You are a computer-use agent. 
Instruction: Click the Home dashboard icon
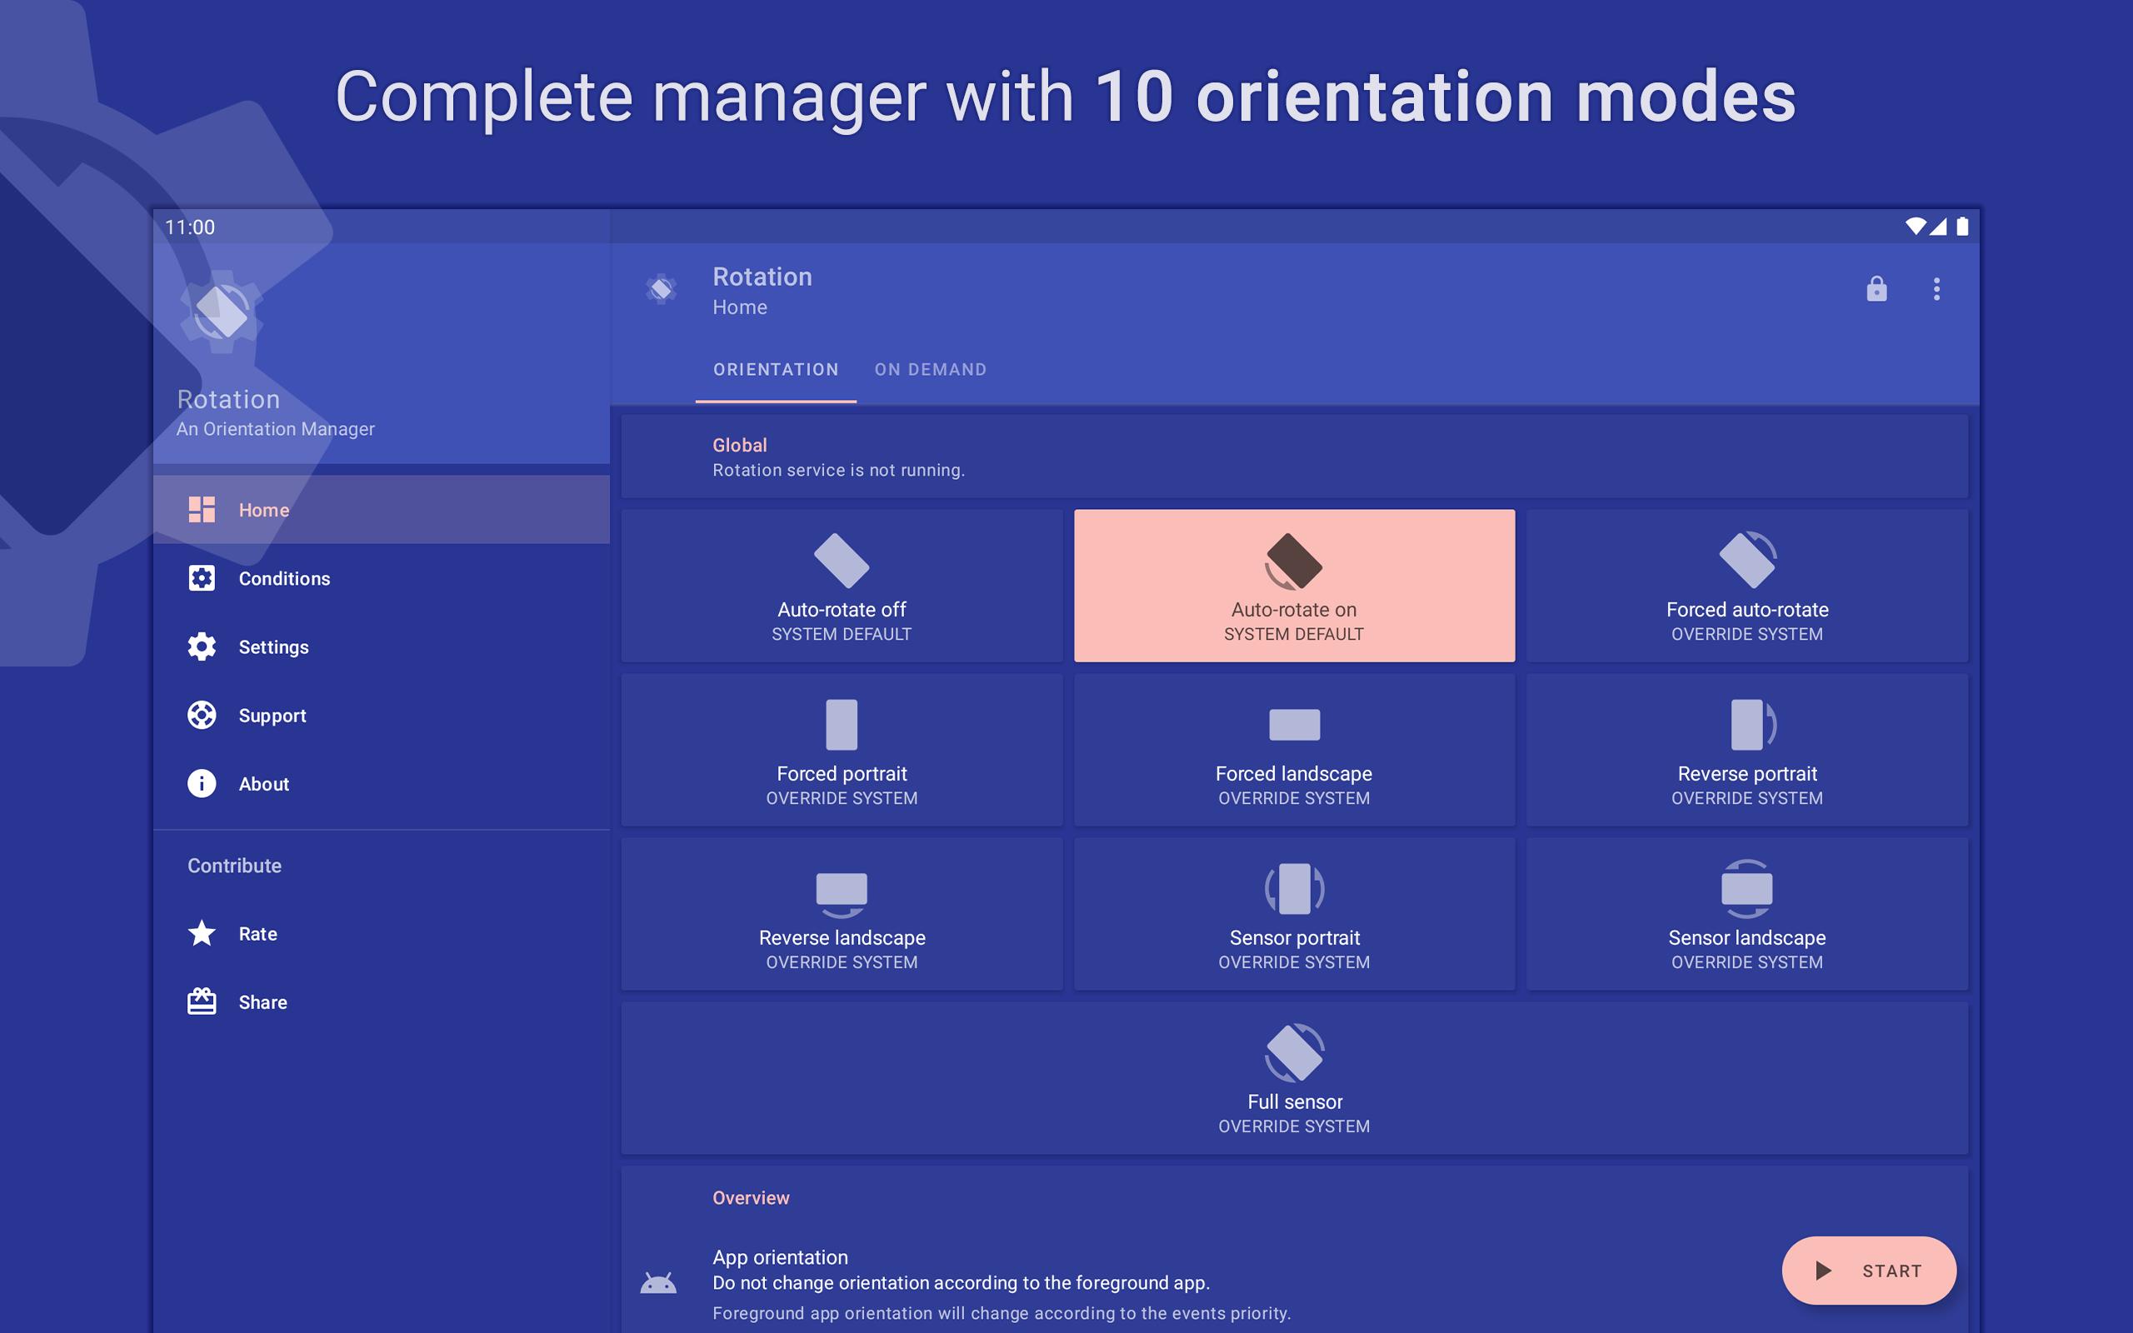[202, 510]
